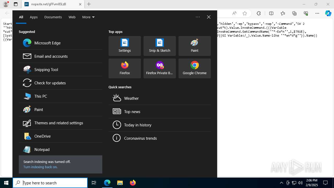Toggle Read aloud in Edge toolbar
Viewport: 334px width, 188px height.
pyautogui.click(x=234, y=13)
